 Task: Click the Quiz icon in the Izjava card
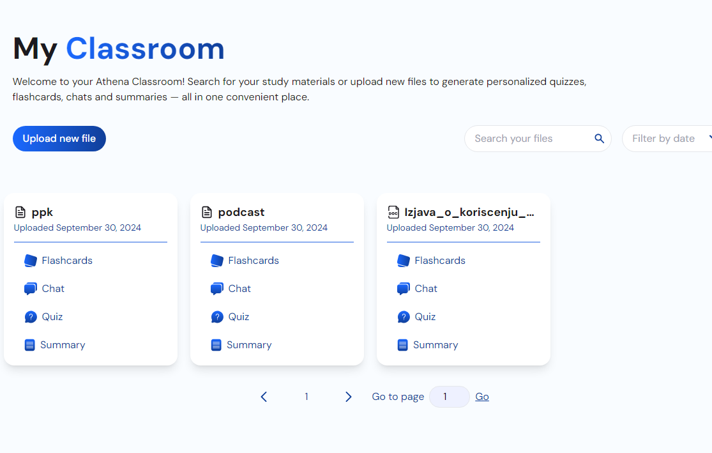[404, 317]
